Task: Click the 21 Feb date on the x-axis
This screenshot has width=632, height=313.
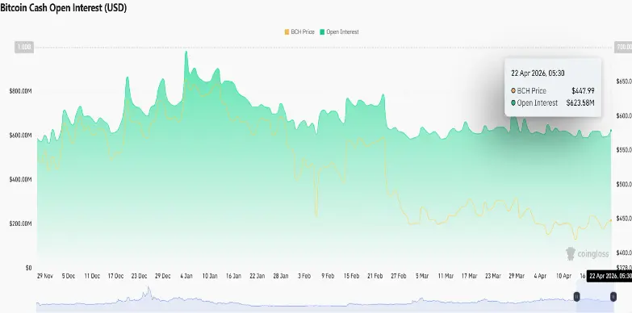Action: [375, 276]
